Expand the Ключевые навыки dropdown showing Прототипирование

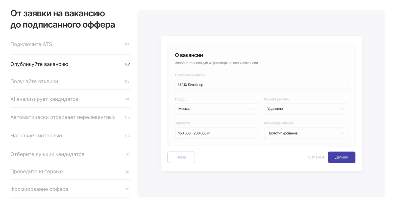306,133
